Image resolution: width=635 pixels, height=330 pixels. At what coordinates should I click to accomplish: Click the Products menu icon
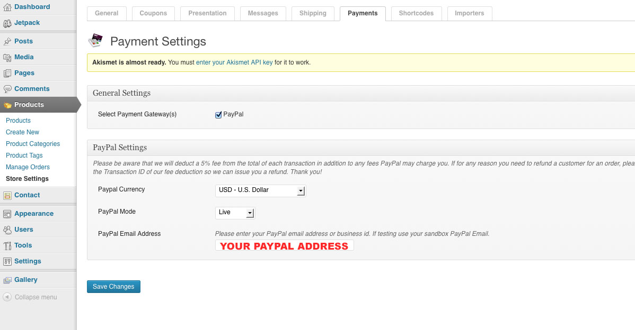click(7, 105)
